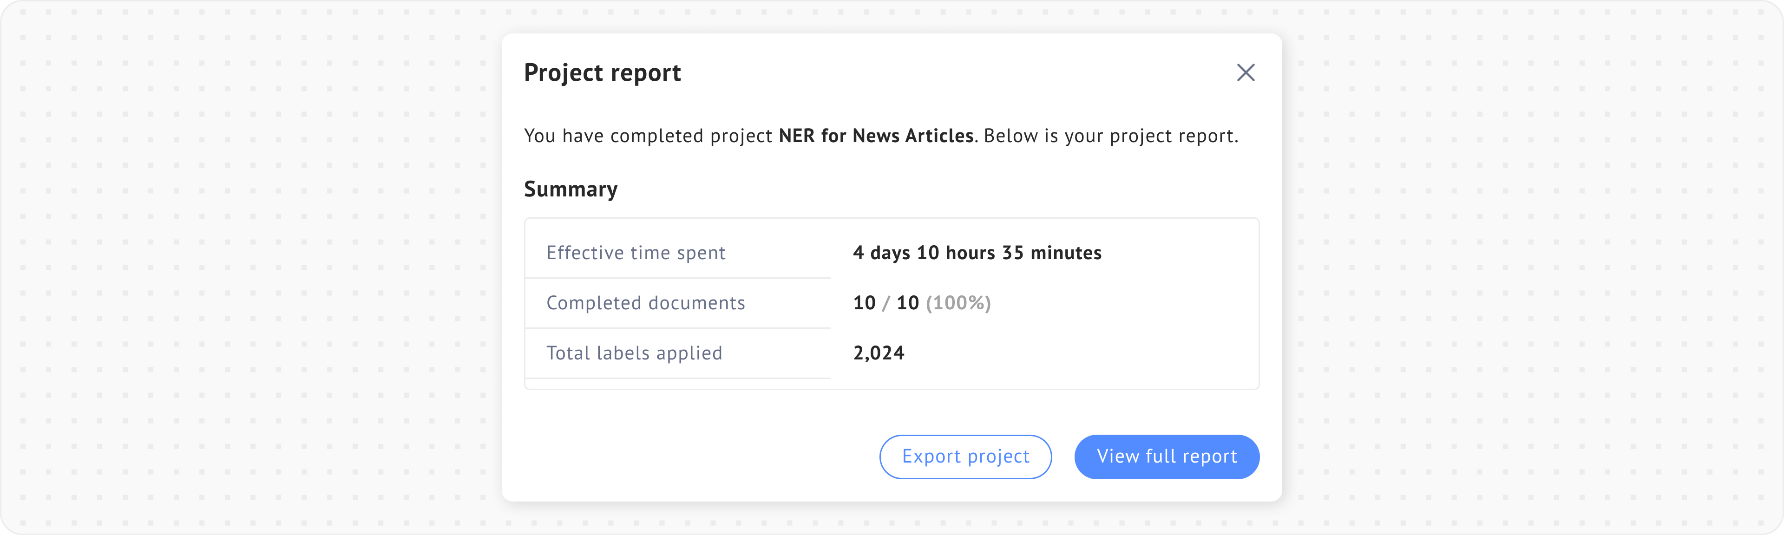Click the 'Below is your project report' text
Viewport: 1784px width, 535px height.
pyautogui.click(x=1110, y=136)
